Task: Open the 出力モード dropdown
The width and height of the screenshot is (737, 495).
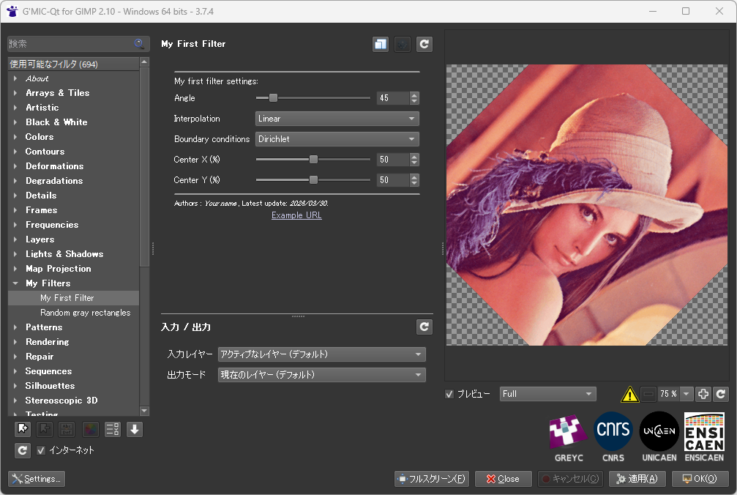Action: tap(321, 375)
